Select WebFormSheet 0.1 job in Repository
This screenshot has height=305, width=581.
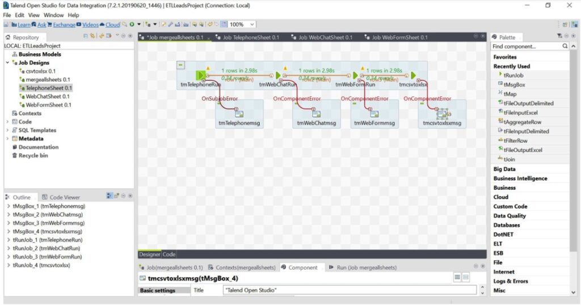48,105
